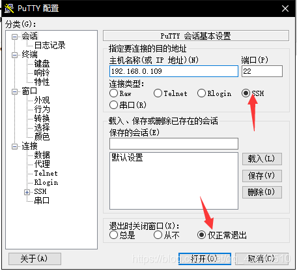Image resolution: width=297 pixels, height=271 pixels.
Task: Close the PuTTY 配置 window
Action: 285,8
